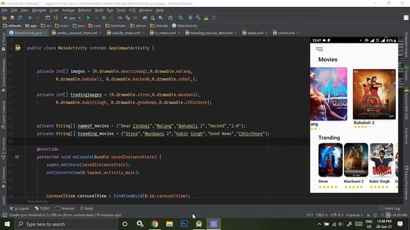Click the green Debug app bug icon

pos(104,18)
